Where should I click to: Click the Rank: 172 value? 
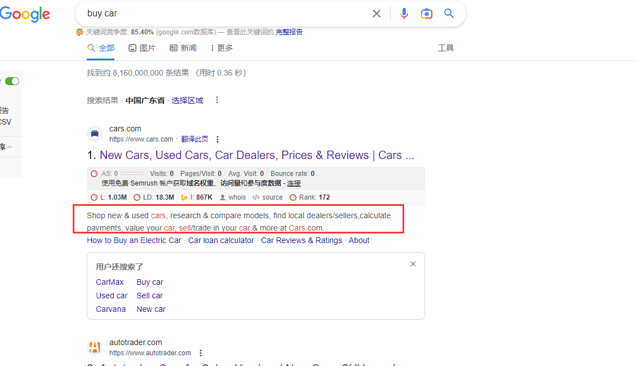pyautogui.click(x=315, y=197)
